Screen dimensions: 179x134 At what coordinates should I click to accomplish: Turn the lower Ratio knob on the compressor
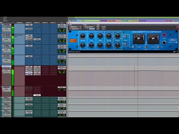[x=91, y=45]
